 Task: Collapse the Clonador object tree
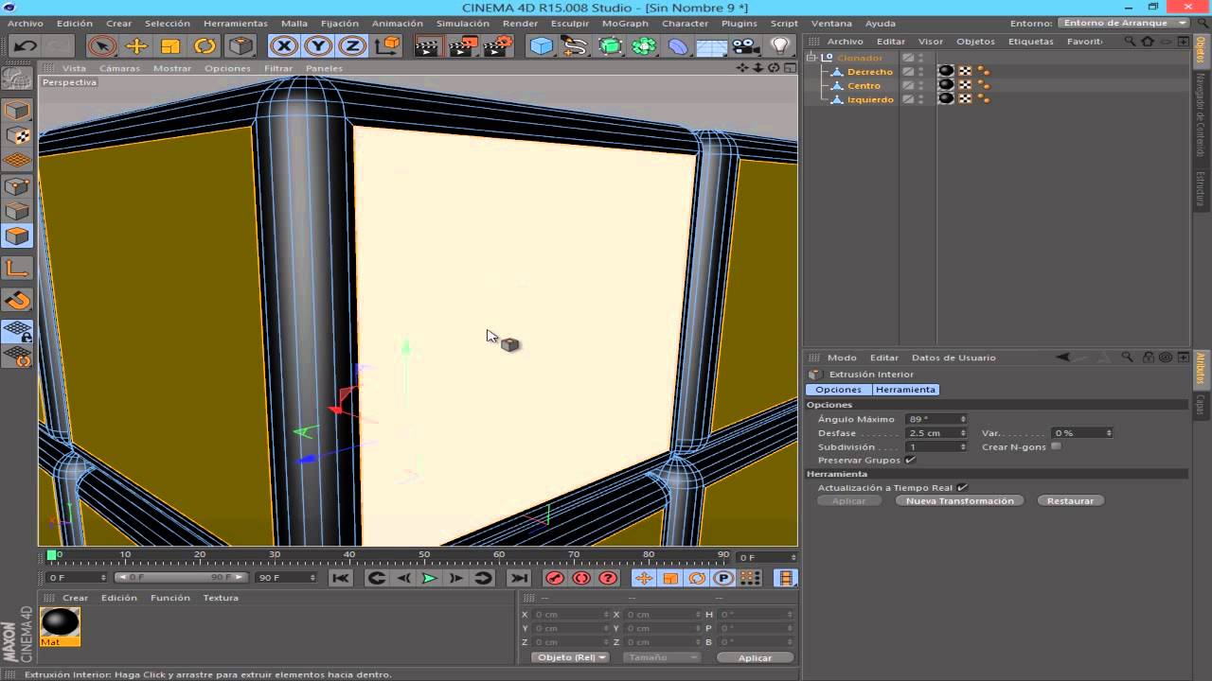tap(811, 58)
